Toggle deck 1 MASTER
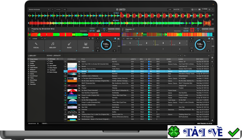This screenshot has width=242, height=140. tap(111, 29)
